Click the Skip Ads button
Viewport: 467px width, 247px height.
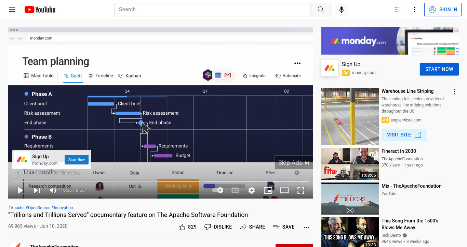tap(294, 163)
